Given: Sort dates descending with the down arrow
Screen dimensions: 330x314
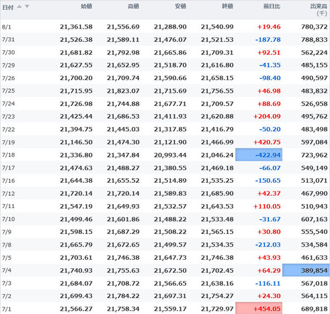Looking at the screenshot, I should pyautogui.click(x=27, y=7).
